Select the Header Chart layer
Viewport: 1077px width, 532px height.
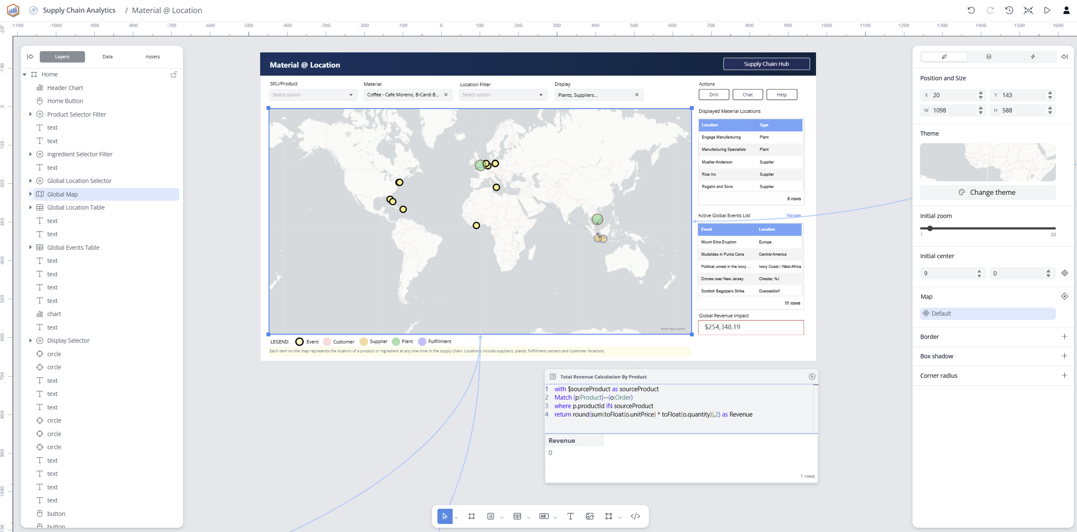pyautogui.click(x=65, y=87)
